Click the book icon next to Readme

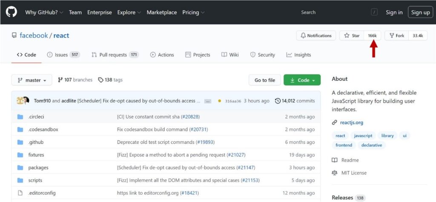335,160
